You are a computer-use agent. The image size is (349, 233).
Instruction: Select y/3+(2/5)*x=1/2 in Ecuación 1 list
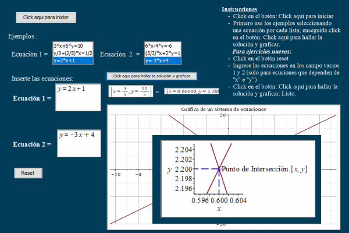point(73,53)
